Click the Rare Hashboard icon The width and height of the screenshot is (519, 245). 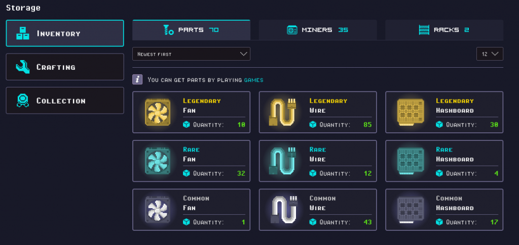(x=411, y=161)
